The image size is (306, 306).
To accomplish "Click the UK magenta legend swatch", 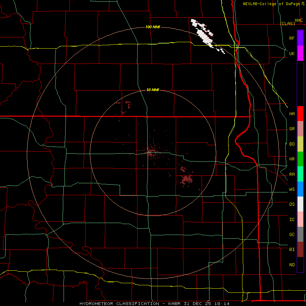I will pos(300,53).
